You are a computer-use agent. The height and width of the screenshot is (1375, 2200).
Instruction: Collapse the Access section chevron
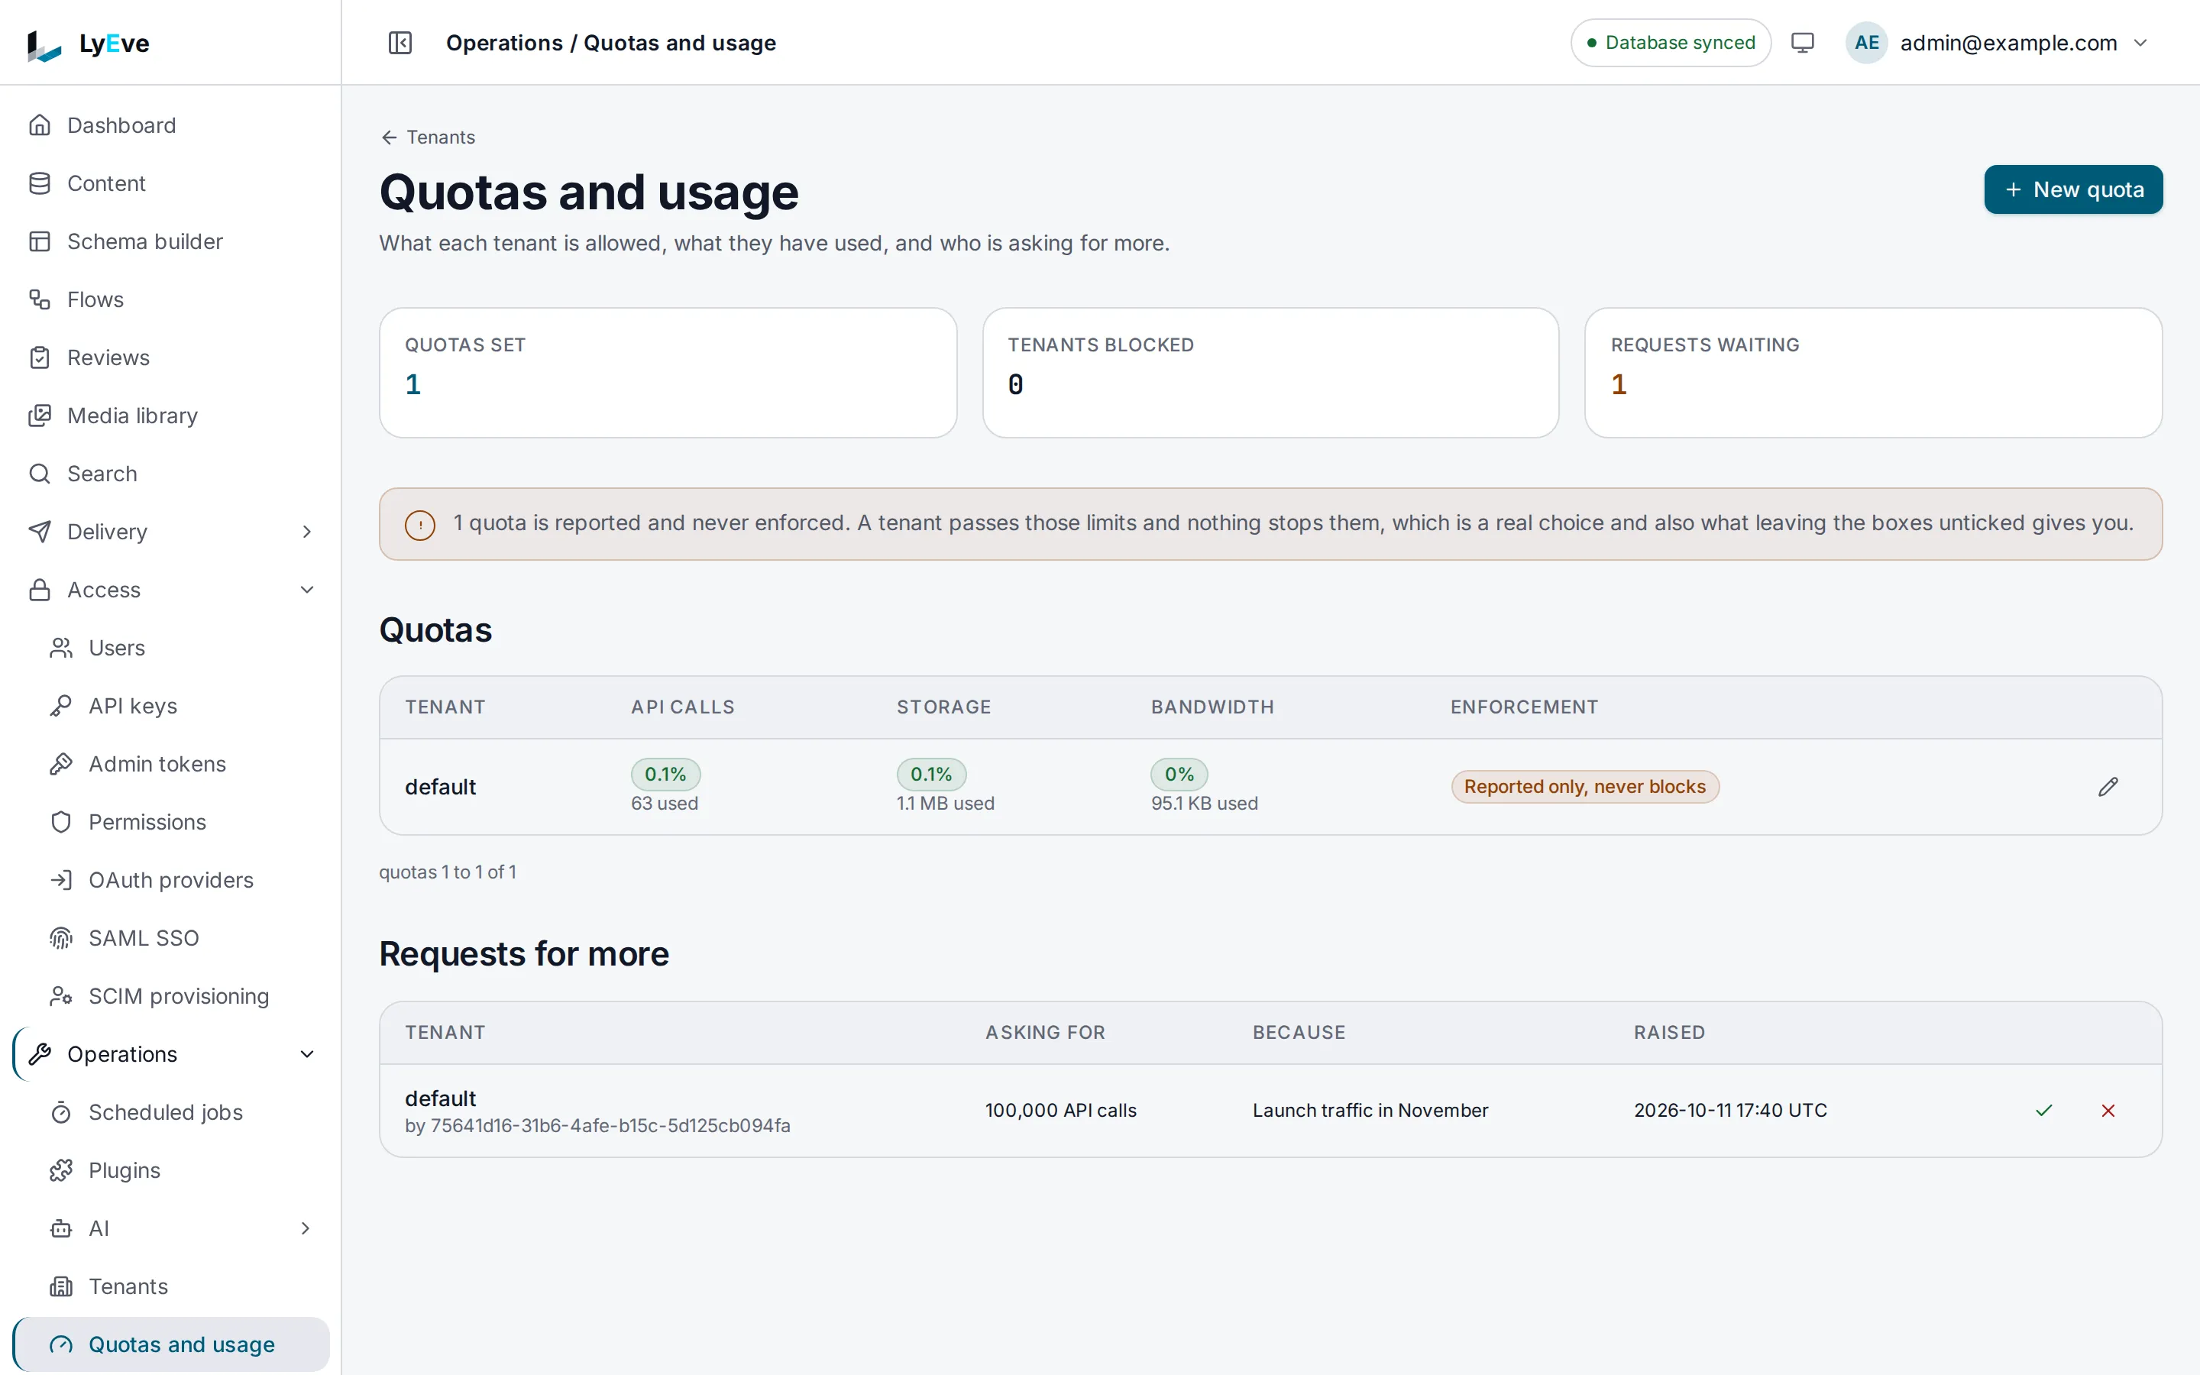(306, 590)
